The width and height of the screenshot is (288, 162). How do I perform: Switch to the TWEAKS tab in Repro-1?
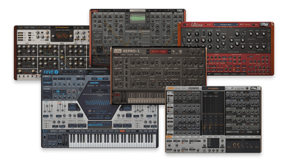tap(123, 55)
